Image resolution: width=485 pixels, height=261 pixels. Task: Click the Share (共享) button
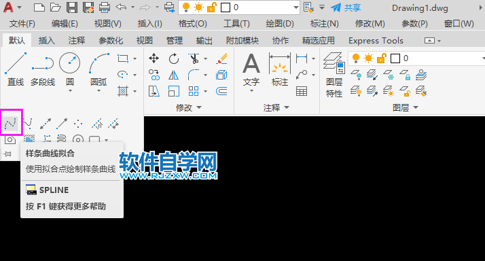click(x=346, y=7)
